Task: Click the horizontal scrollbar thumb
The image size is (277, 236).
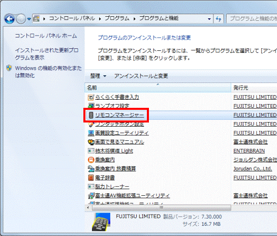Action: click(161, 208)
